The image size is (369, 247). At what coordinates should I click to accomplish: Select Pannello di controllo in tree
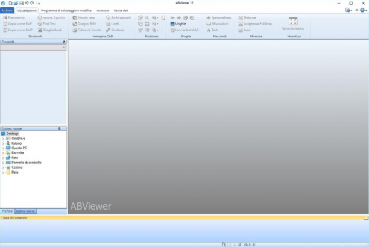[27, 163]
